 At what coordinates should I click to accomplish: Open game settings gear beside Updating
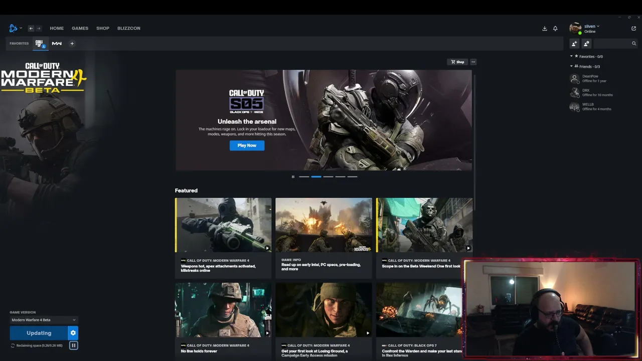coord(73,333)
